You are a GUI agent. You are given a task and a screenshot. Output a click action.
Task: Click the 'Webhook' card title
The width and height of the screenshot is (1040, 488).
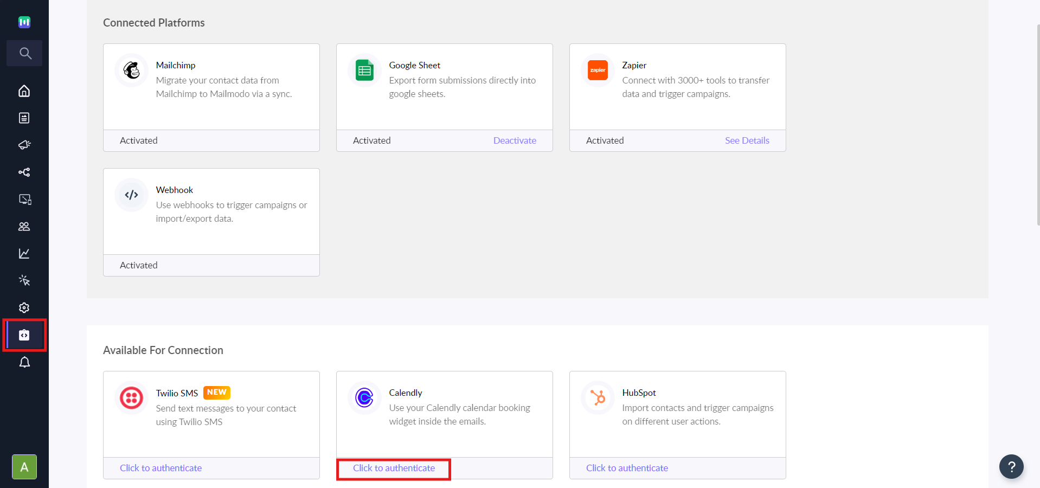(175, 190)
